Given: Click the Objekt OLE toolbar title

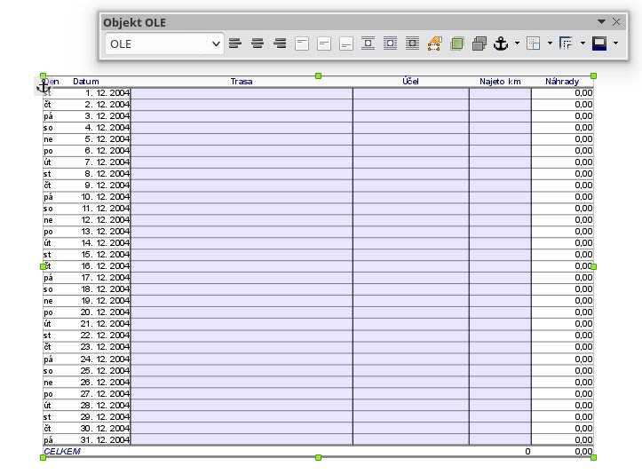Looking at the screenshot, I should (x=134, y=22).
